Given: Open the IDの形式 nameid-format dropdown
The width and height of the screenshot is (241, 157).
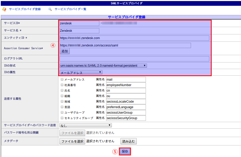Looking at the screenshot, I should 103,66.
